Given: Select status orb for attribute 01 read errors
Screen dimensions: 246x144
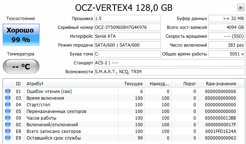Looking at the screenshot, I should pos(8,91).
